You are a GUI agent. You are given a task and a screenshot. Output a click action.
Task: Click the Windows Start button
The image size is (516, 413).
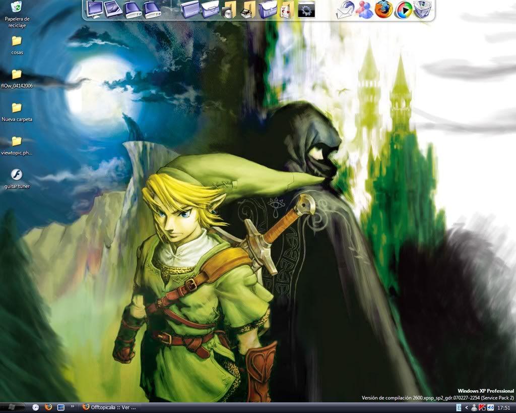[x=12, y=407]
